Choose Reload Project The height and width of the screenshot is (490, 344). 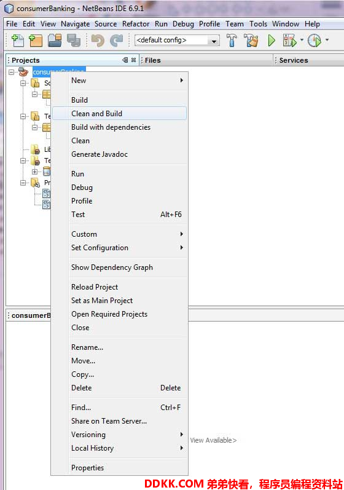pyautogui.click(x=120, y=287)
